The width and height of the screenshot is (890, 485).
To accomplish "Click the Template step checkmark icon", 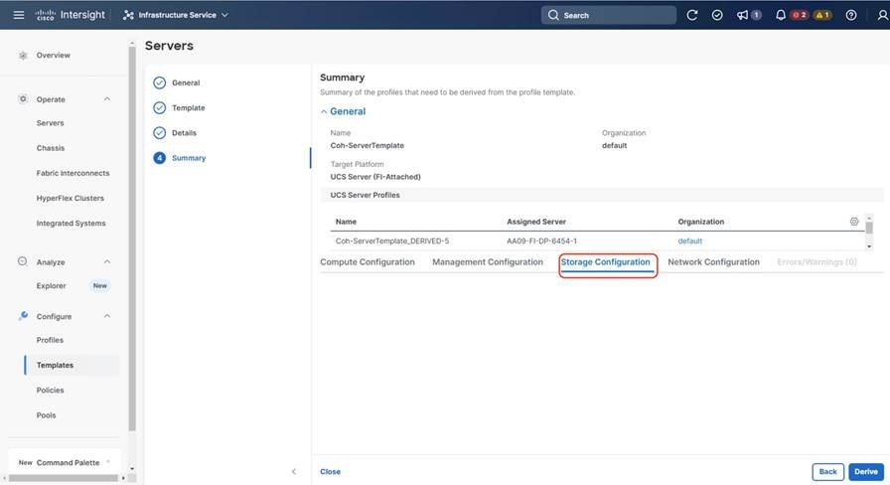I will point(160,107).
